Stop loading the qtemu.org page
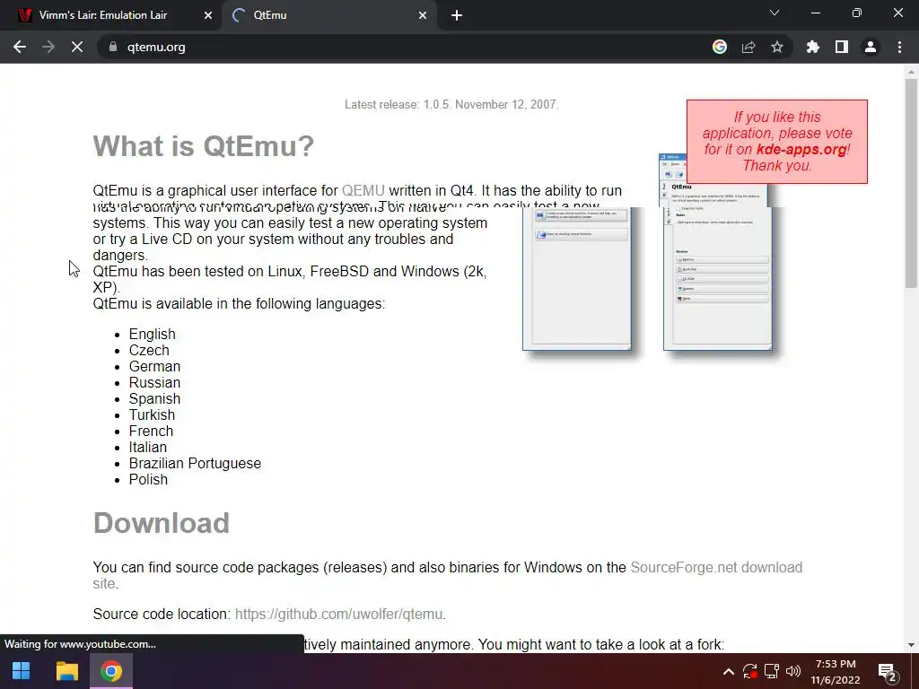 [x=77, y=47]
